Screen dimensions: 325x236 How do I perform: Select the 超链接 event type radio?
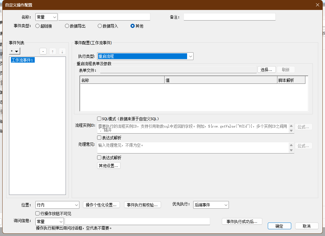point(38,26)
